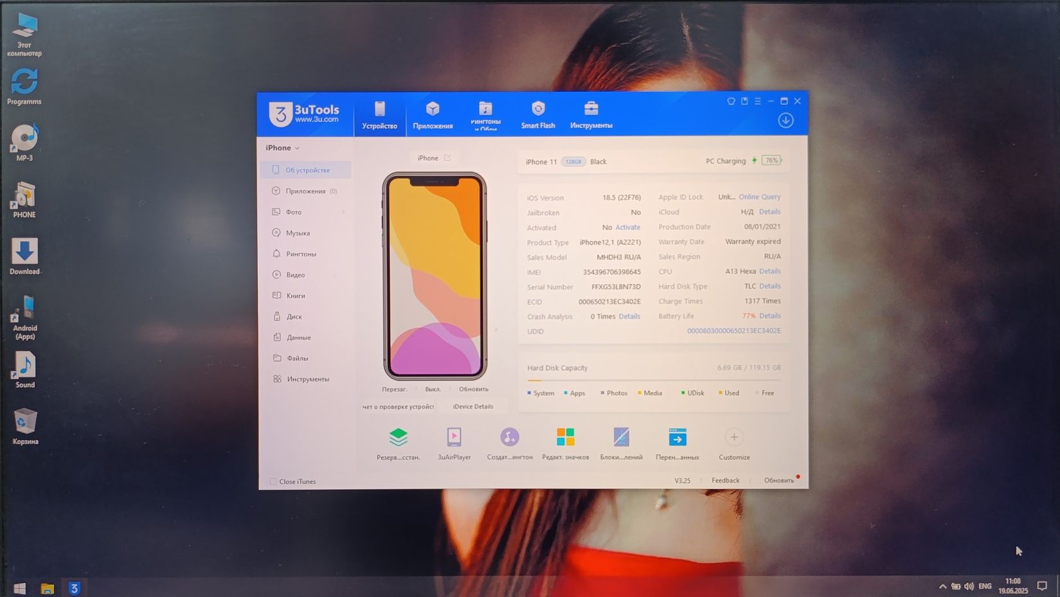Image resolution: width=1060 pixels, height=597 pixels.
Task: Open Battery Life Details link
Action: tap(769, 316)
